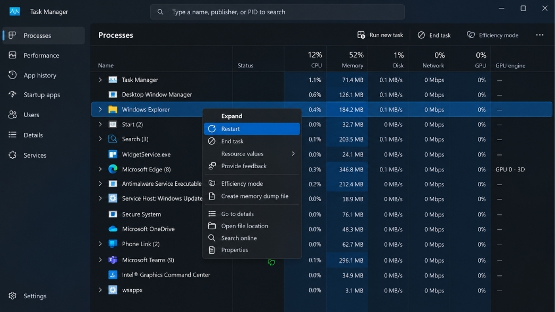Click the App history clock icon

tap(12, 75)
